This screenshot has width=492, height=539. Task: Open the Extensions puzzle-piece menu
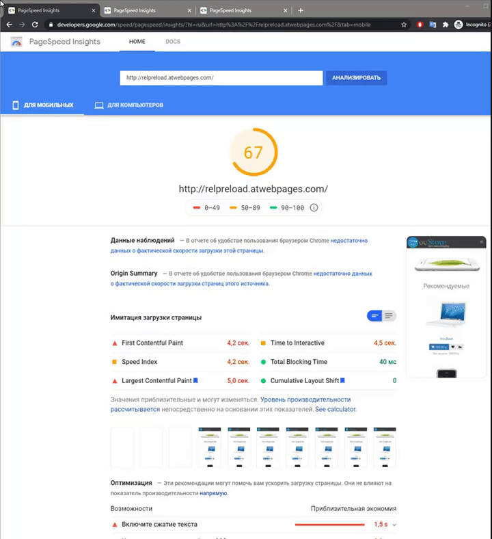click(446, 25)
